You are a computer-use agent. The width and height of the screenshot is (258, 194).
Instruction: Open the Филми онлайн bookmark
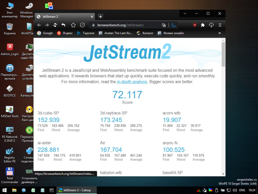(171, 33)
